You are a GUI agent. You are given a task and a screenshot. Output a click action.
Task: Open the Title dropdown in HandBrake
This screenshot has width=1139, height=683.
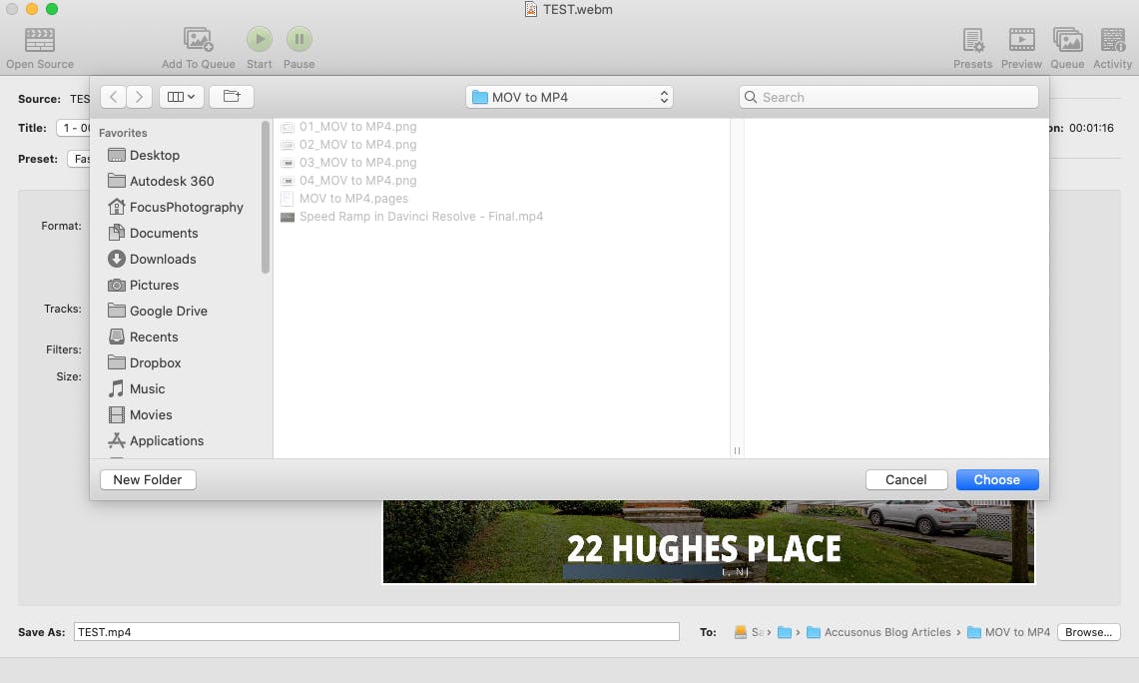[73, 128]
